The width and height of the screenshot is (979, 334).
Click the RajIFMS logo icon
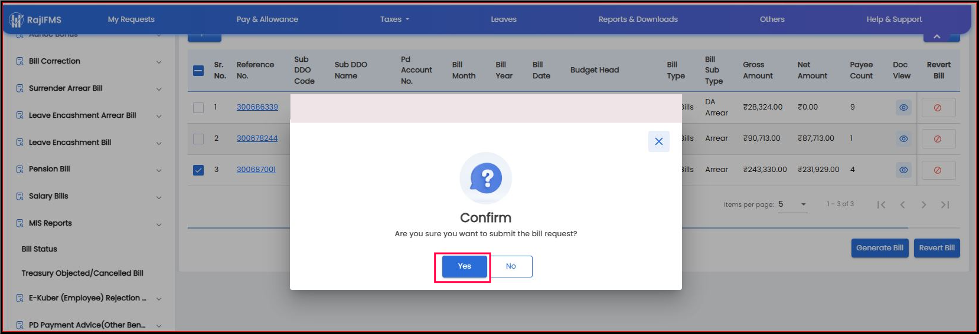pyautogui.click(x=16, y=20)
